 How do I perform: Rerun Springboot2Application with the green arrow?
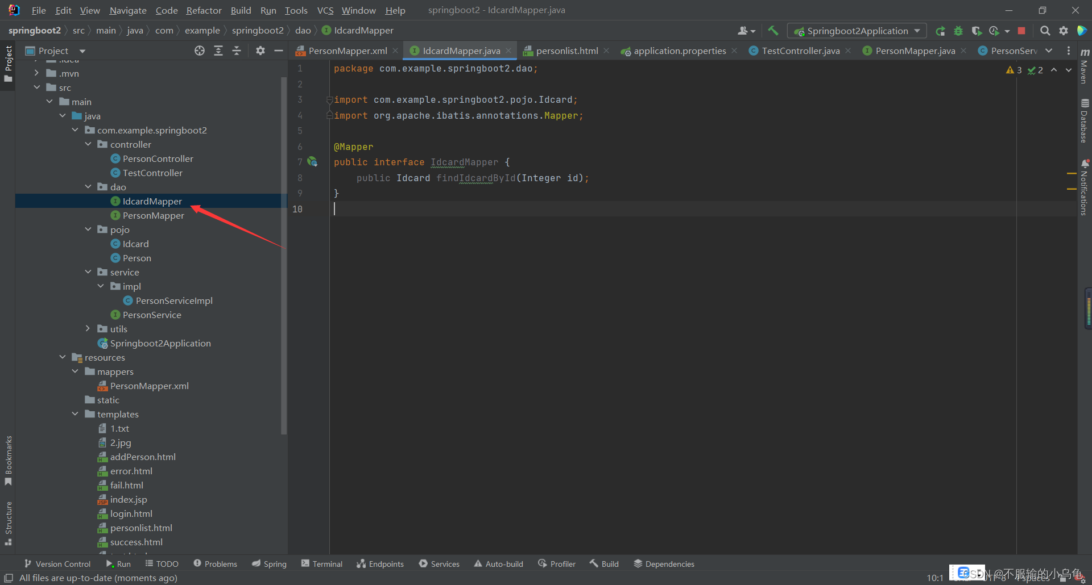coord(941,31)
